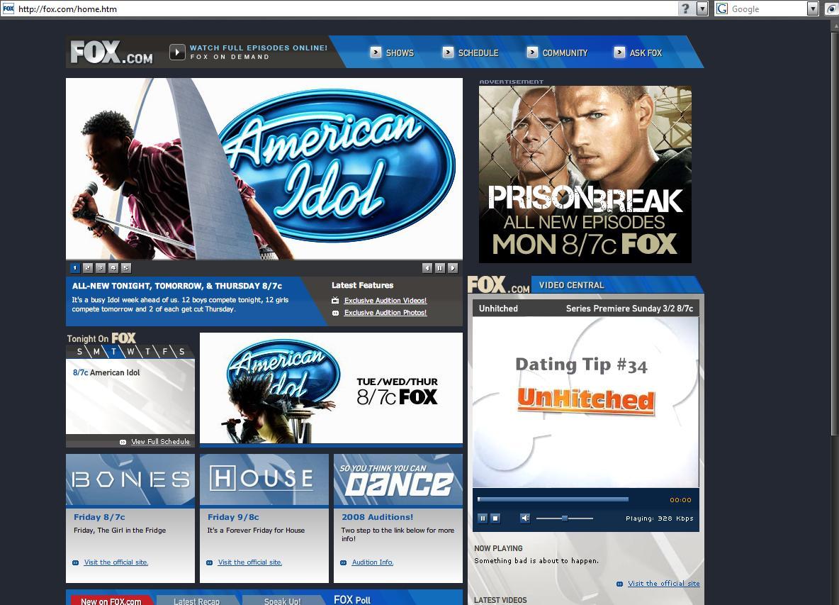Visit the official site for Bones
The image size is (839, 605).
pyautogui.click(x=116, y=562)
